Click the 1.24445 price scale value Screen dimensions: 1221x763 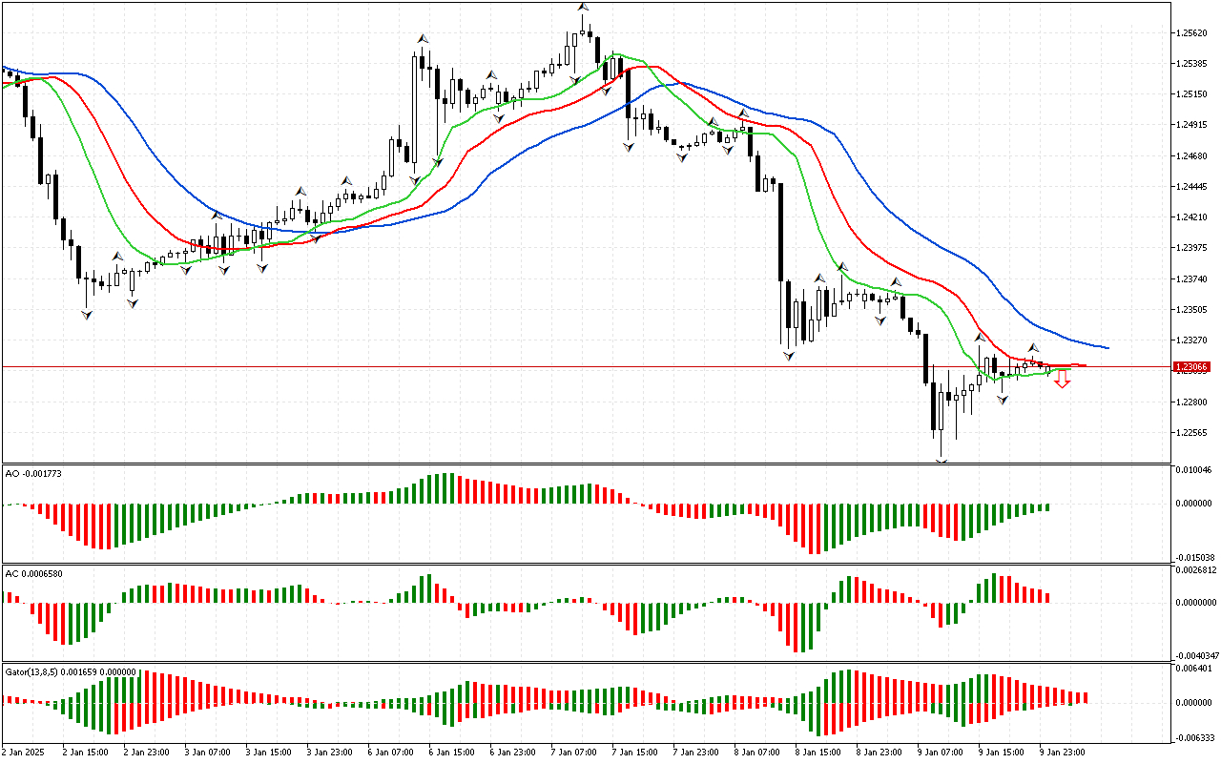[1192, 186]
